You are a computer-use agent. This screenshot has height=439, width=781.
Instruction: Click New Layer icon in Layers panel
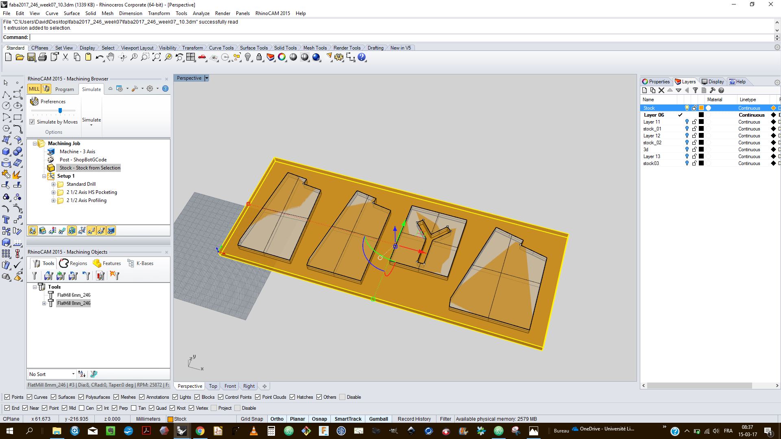coord(644,90)
